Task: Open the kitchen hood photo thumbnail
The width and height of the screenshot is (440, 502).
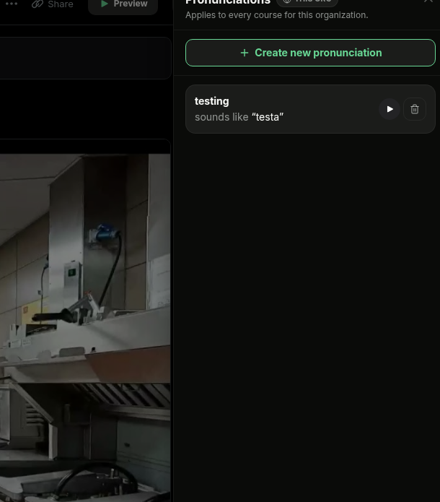Action: pyautogui.click(x=85, y=328)
